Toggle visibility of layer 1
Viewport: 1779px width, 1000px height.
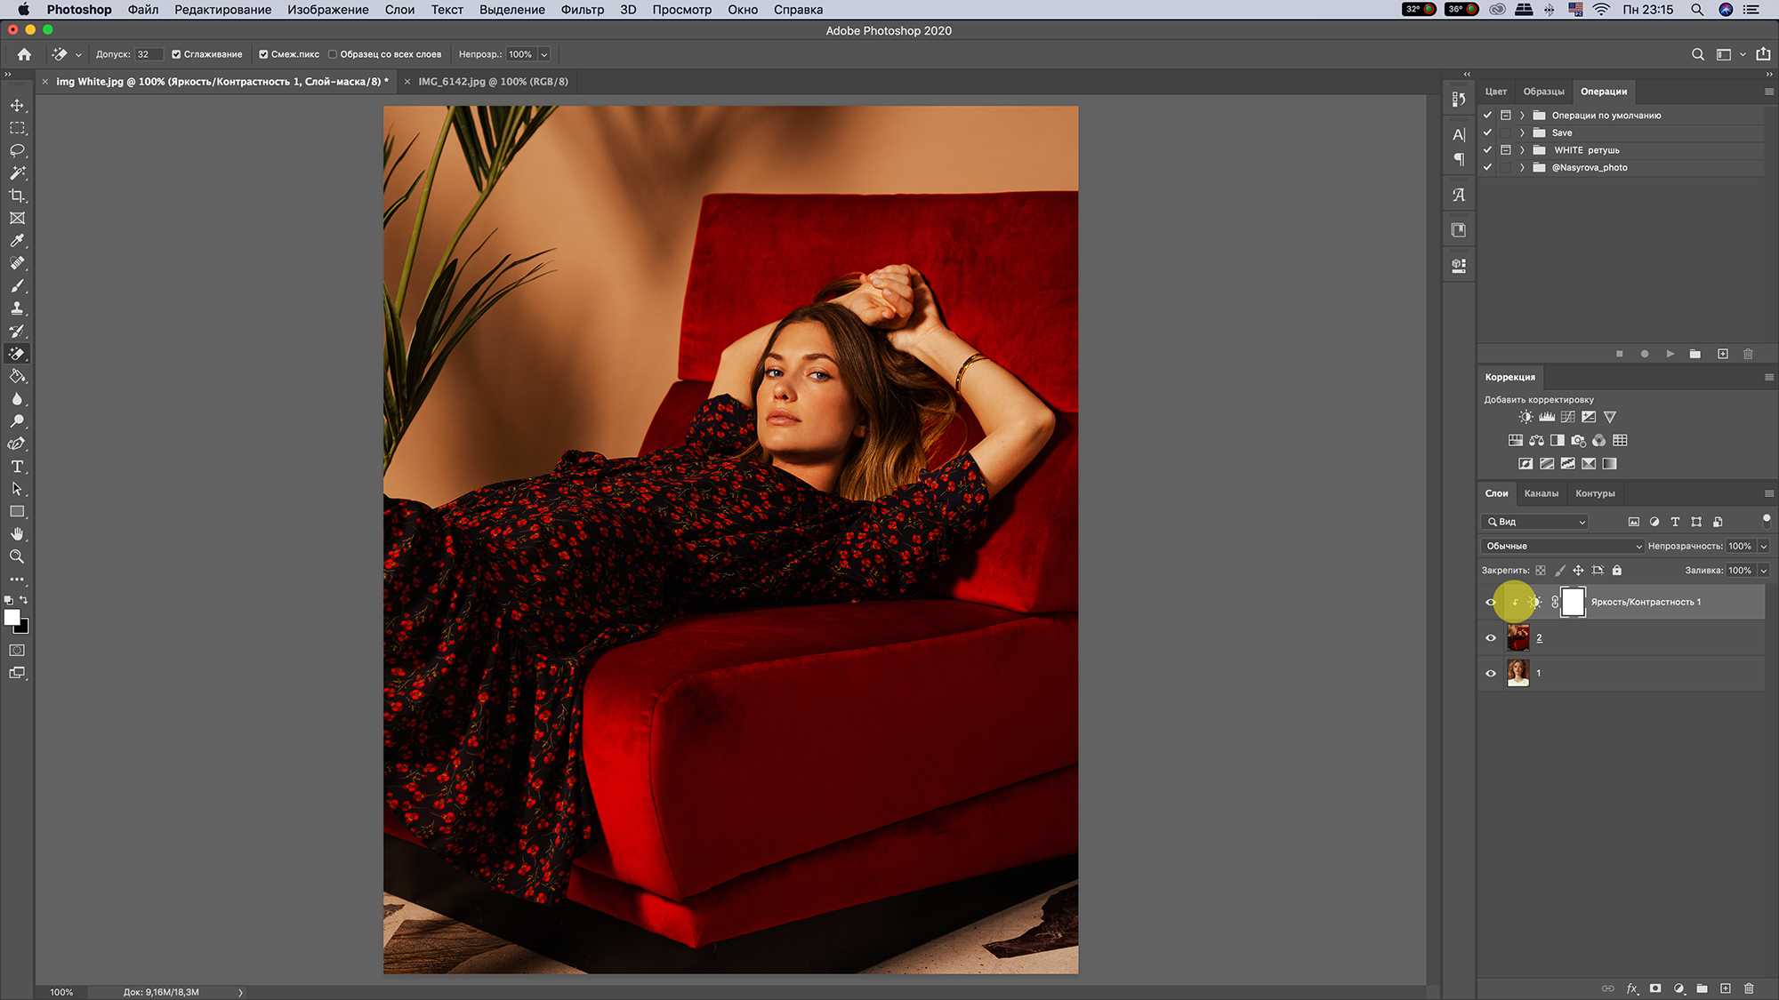pyautogui.click(x=1489, y=673)
